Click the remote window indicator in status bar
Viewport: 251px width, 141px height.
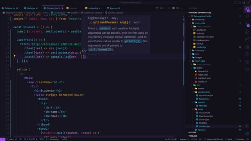coord(3,139)
